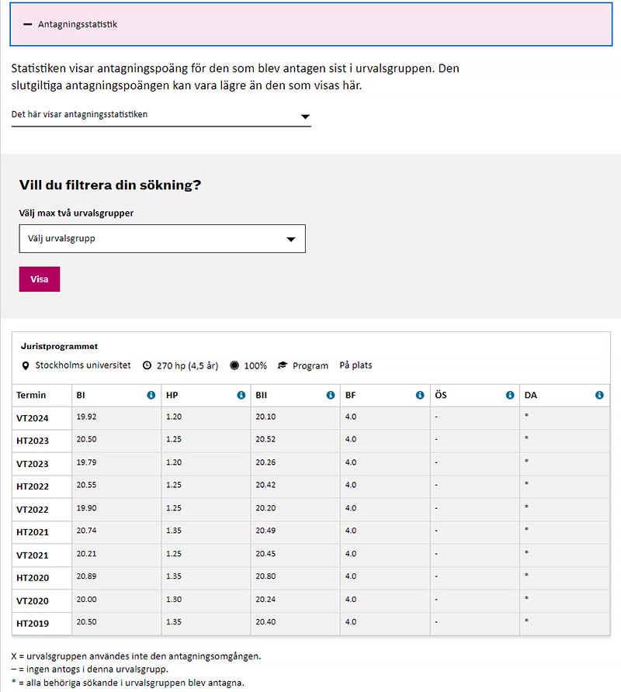Screen dimensions: 621x692
Task: Select the BI score cell for HT2023
Action: [x=84, y=441]
